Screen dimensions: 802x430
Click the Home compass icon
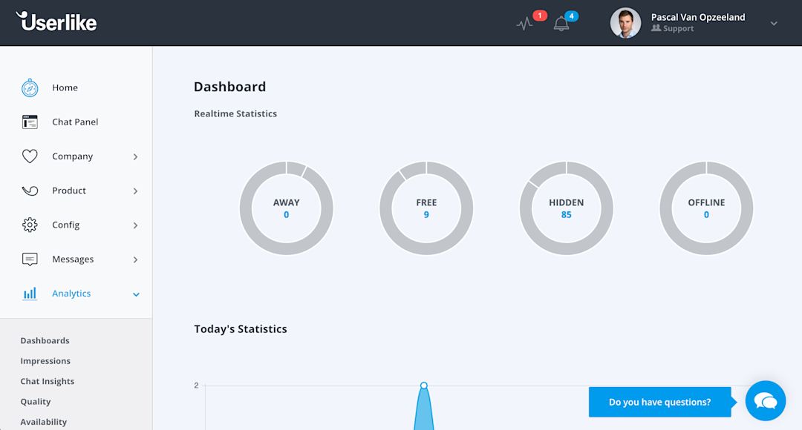pos(30,87)
